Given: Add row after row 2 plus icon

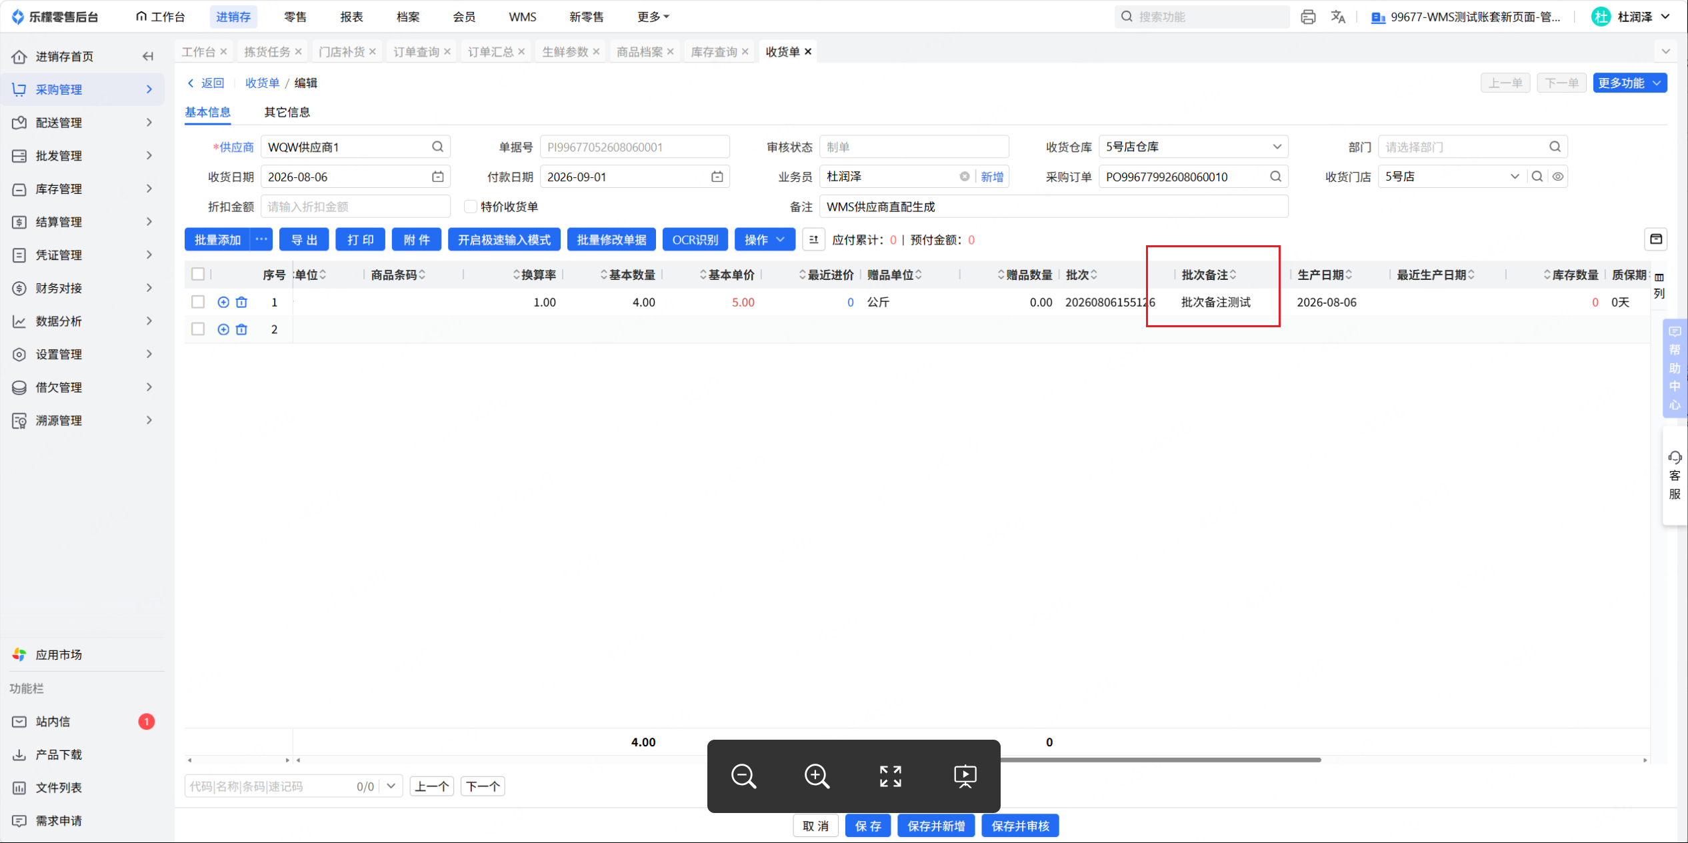Looking at the screenshot, I should click(x=223, y=329).
